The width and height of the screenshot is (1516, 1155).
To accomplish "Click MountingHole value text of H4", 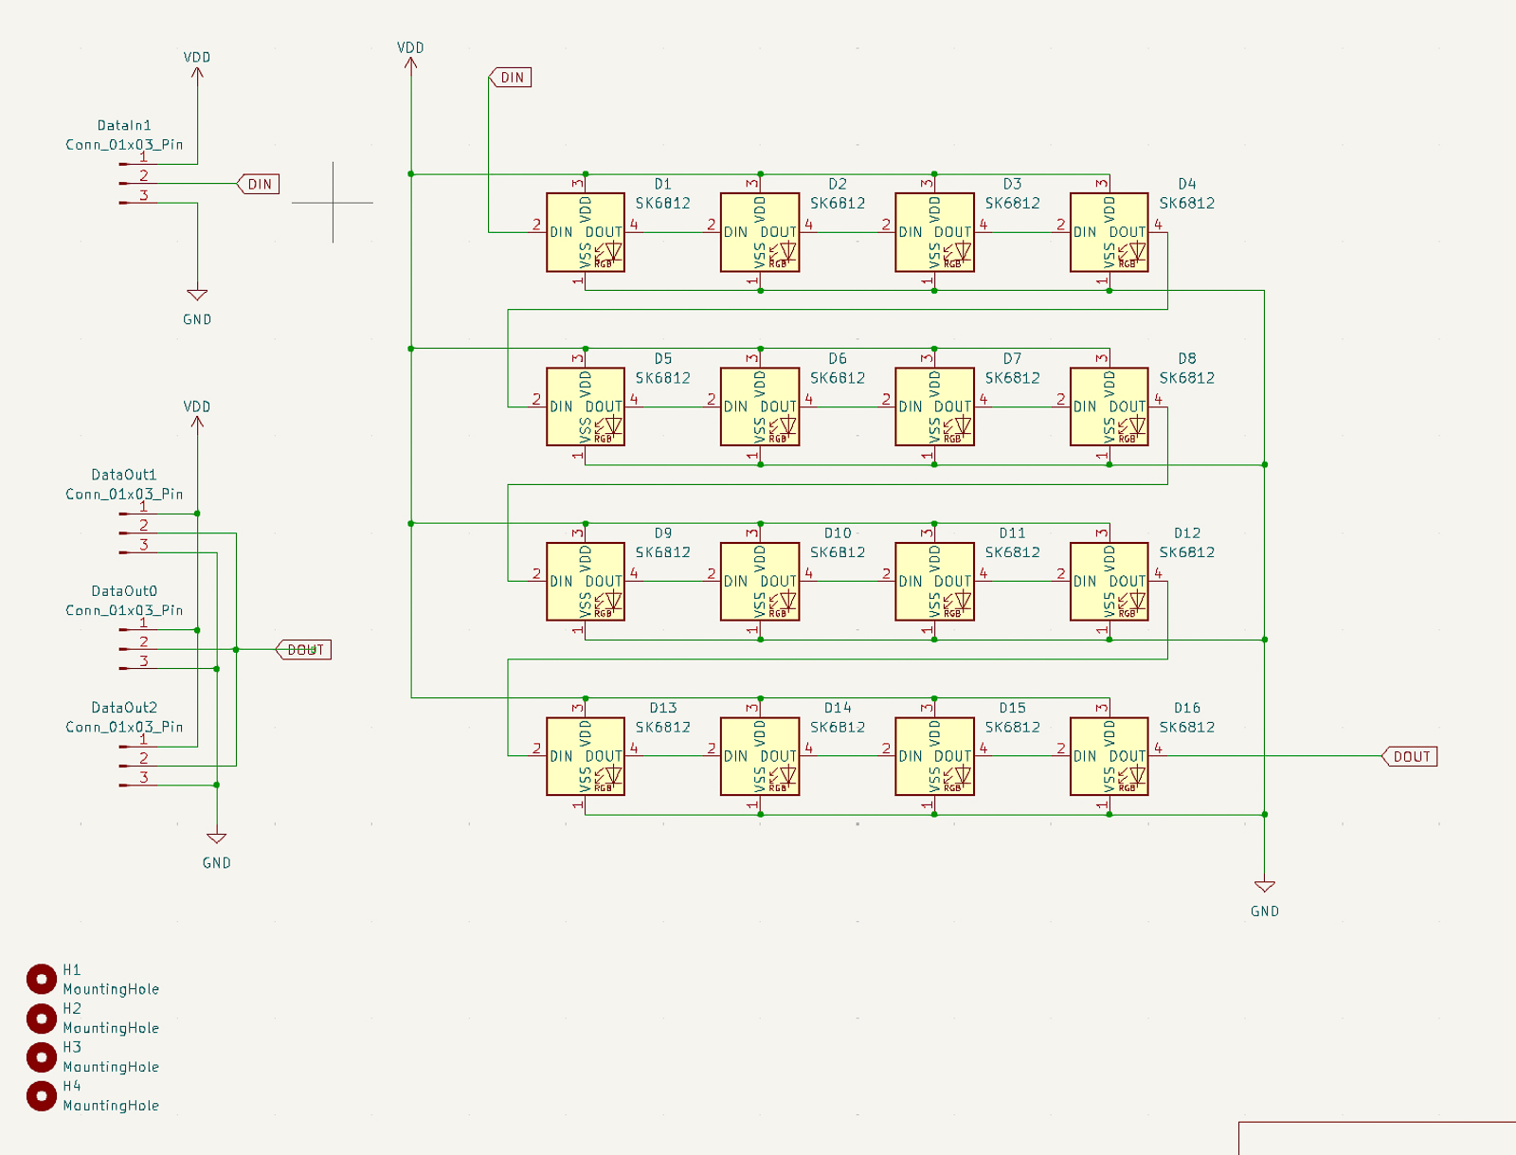I will pyautogui.click(x=111, y=1106).
